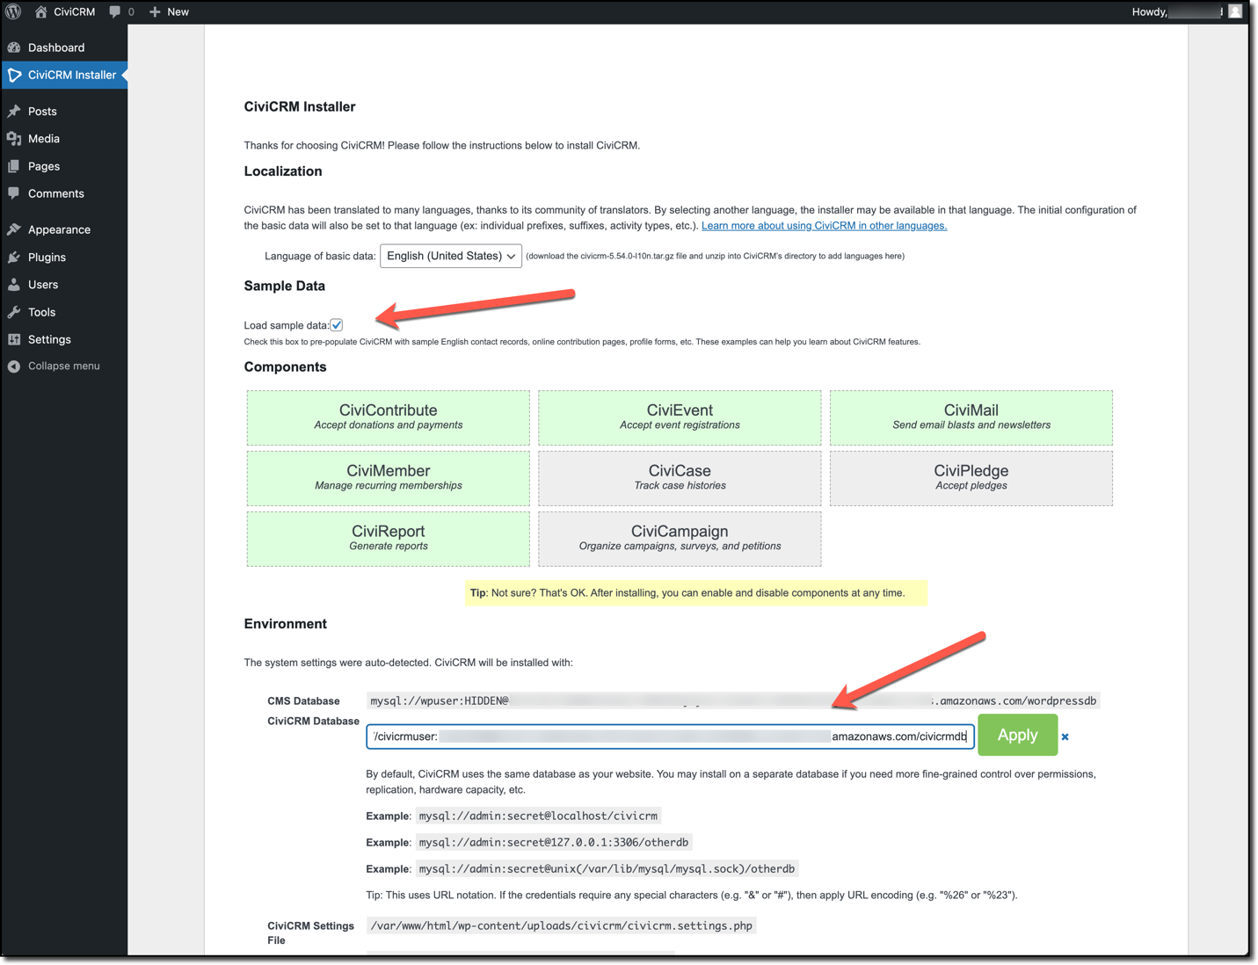This screenshot has width=1258, height=965.
Task: Click the Users person icon
Action: click(14, 285)
